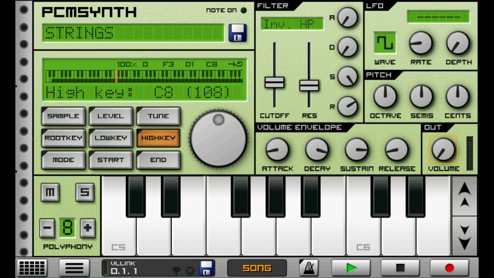Mute the synth with M button
Screen dimensions: 494x278
tap(50, 192)
